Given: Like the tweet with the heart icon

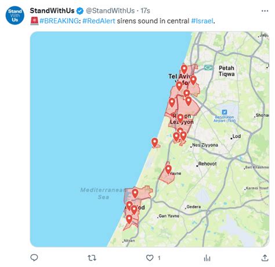Looking at the screenshot, I should tap(150, 258).
